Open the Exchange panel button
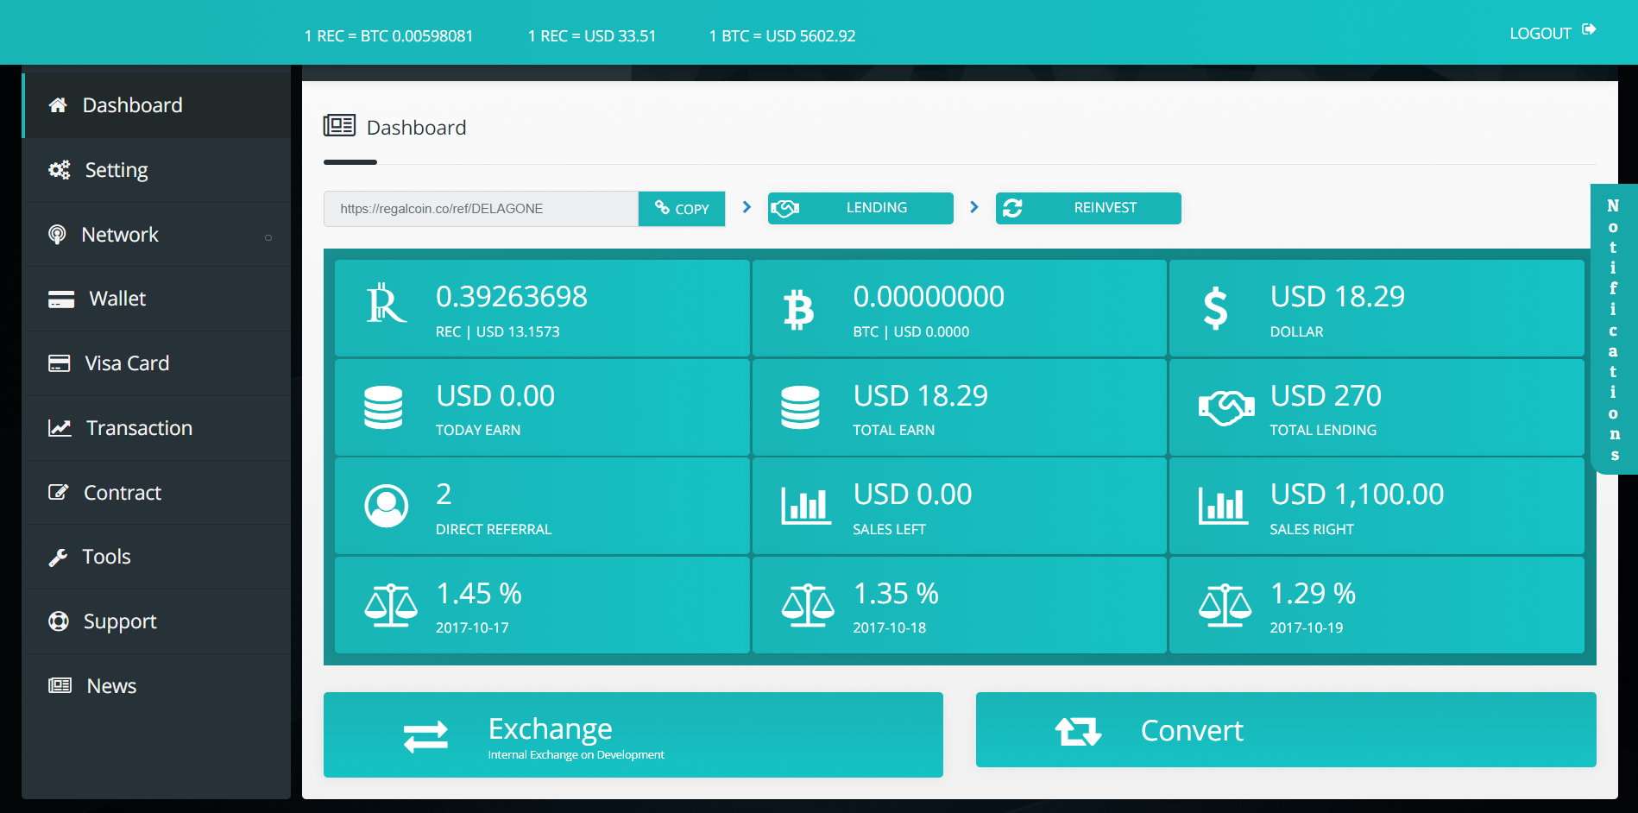 click(633, 734)
